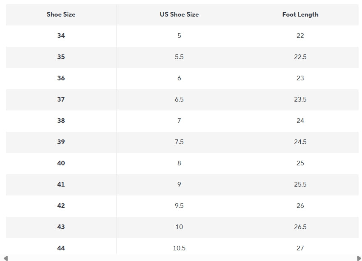Select the shoe size 34 cell
The image size is (362, 261).
(61, 36)
